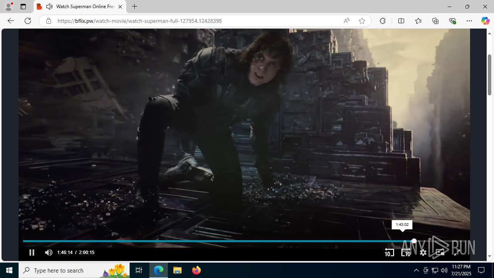Screen dimensions: 494x278
Task: Open tab actions menu
Action: click(23, 7)
